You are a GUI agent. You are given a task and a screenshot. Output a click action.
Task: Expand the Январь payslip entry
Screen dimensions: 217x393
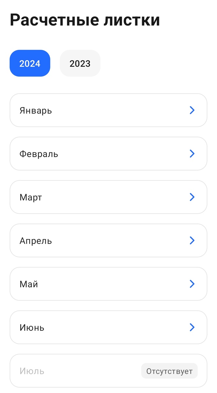pos(108,110)
